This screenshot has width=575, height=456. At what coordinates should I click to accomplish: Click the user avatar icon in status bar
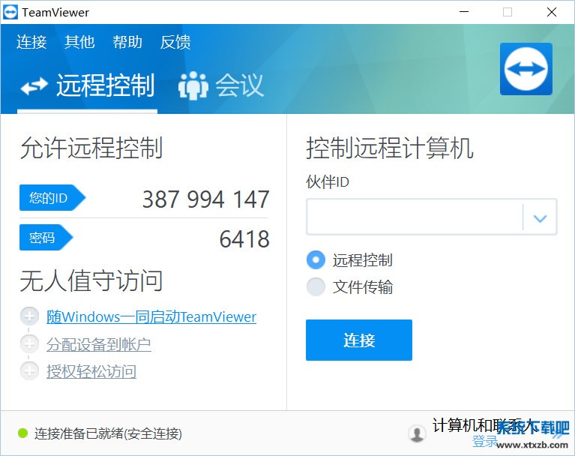416,433
